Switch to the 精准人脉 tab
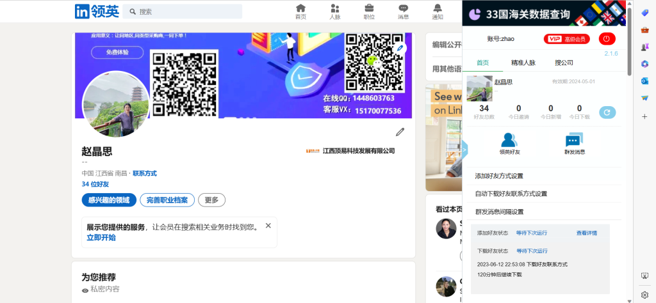The height and width of the screenshot is (303, 656). 523,63
